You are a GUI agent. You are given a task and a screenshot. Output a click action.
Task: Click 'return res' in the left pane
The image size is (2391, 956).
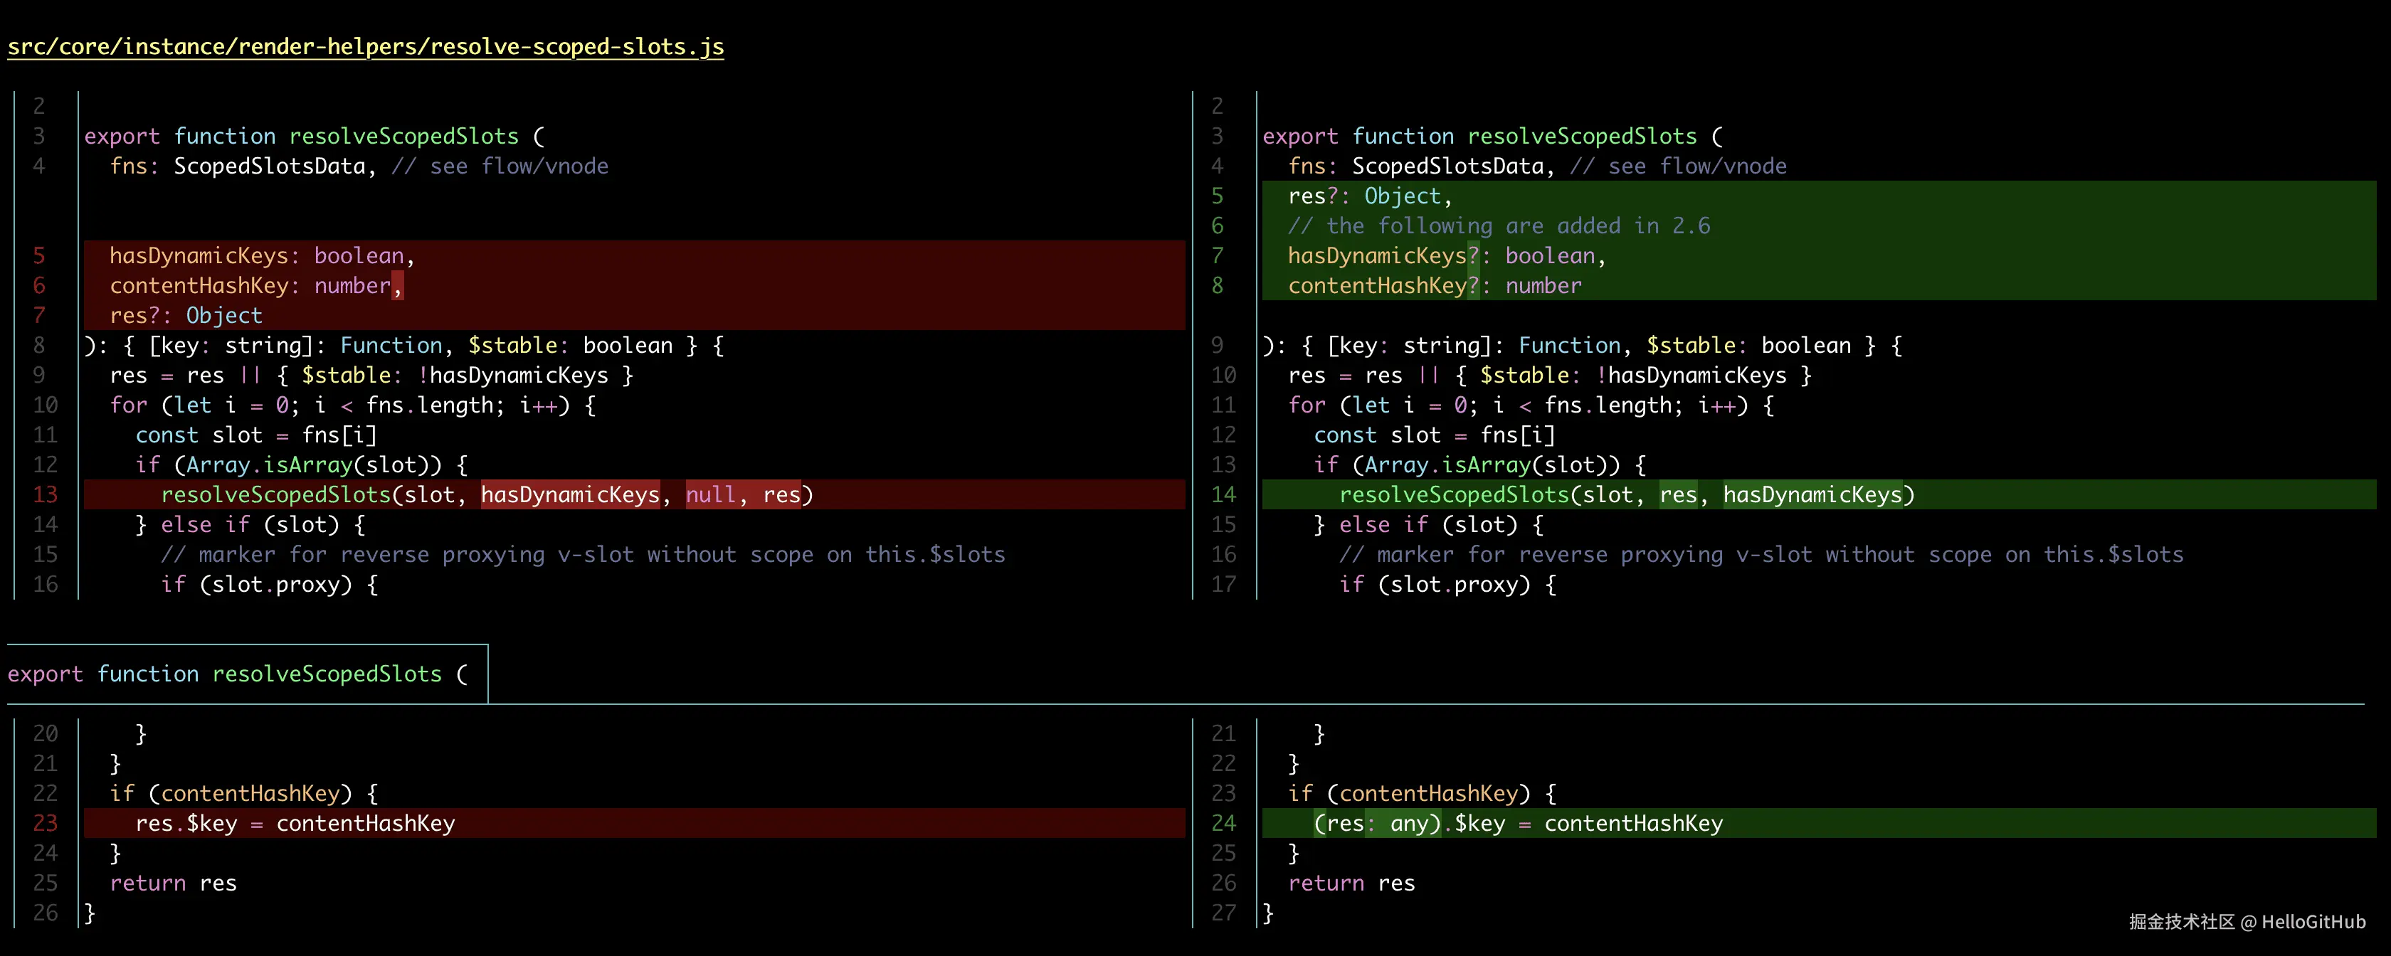pos(173,883)
